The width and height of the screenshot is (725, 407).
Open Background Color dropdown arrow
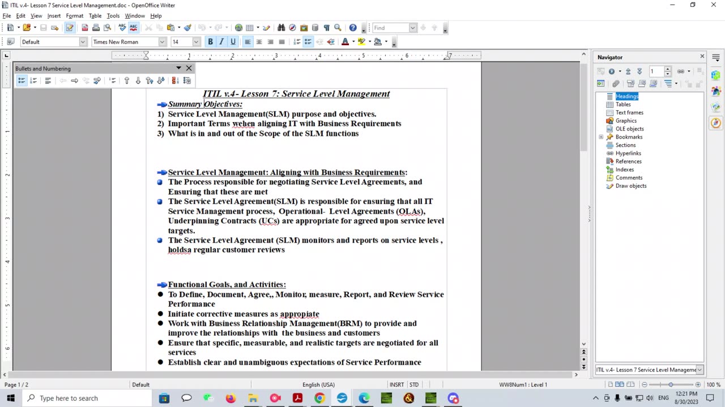tap(386, 42)
